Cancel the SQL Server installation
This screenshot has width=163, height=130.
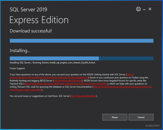click(141, 117)
